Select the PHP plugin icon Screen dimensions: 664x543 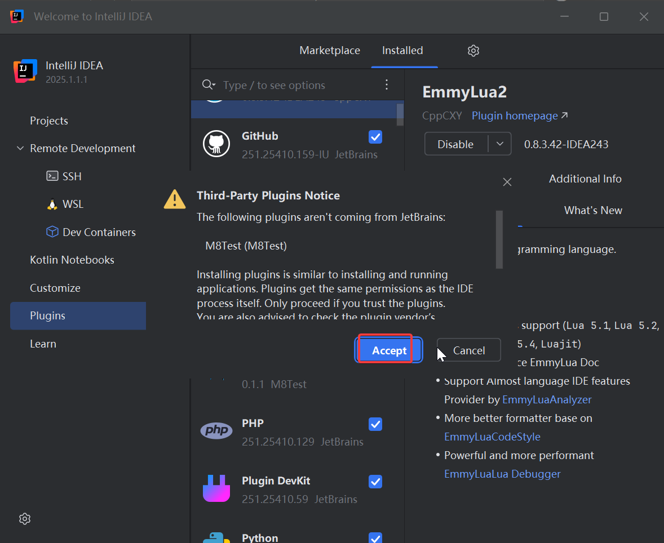click(x=216, y=431)
